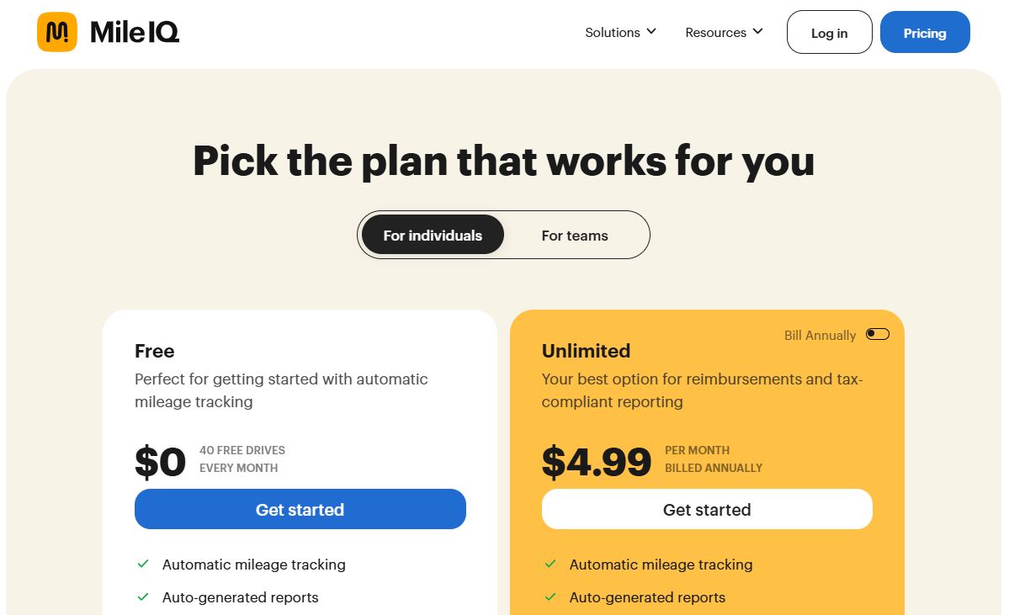The width and height of the screenshot is (1009, 615).
Task: Select the For teams tab
Action: pos(576,236)
